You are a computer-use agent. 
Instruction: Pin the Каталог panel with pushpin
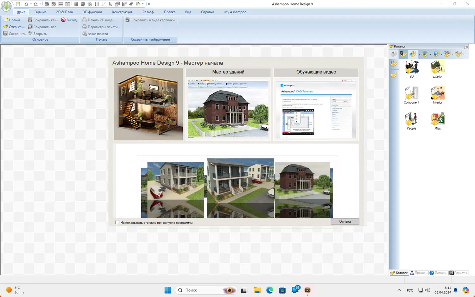[466, 47]
